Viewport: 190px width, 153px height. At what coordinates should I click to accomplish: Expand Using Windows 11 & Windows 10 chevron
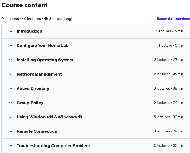click(x=11, y=117)
